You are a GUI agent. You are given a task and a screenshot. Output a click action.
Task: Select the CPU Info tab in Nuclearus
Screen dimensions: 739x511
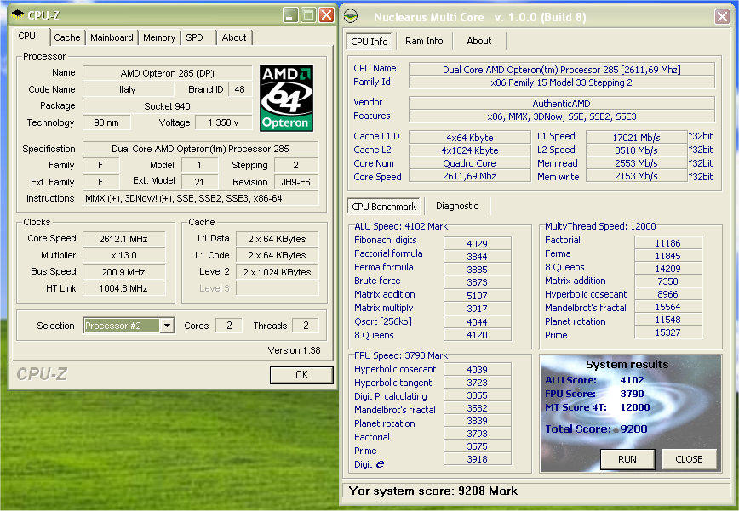click(x=369, y=42)
